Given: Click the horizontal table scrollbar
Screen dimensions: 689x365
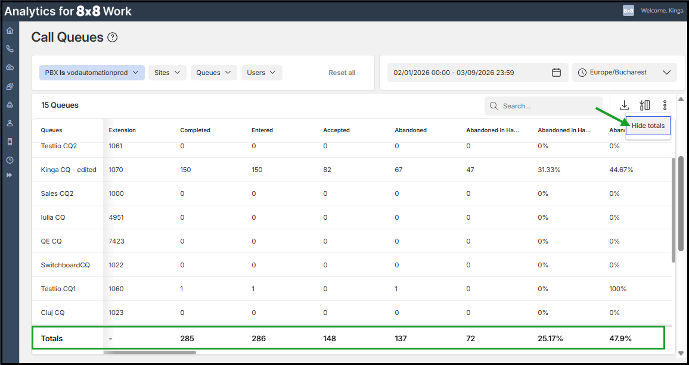Looking at the screenshot, I should click(x=150, y=352).
